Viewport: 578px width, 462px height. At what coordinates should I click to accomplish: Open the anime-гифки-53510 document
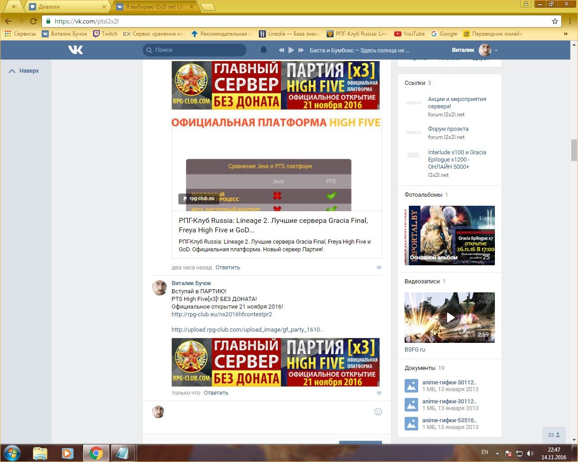pos(449,420)
